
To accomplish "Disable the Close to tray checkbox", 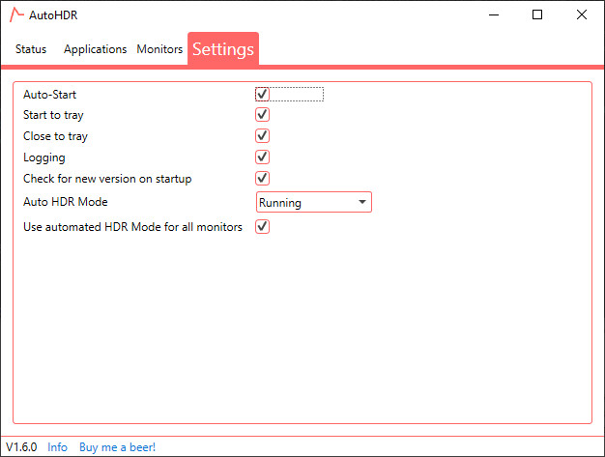I will pyautogui.click(x=262, y=136).
